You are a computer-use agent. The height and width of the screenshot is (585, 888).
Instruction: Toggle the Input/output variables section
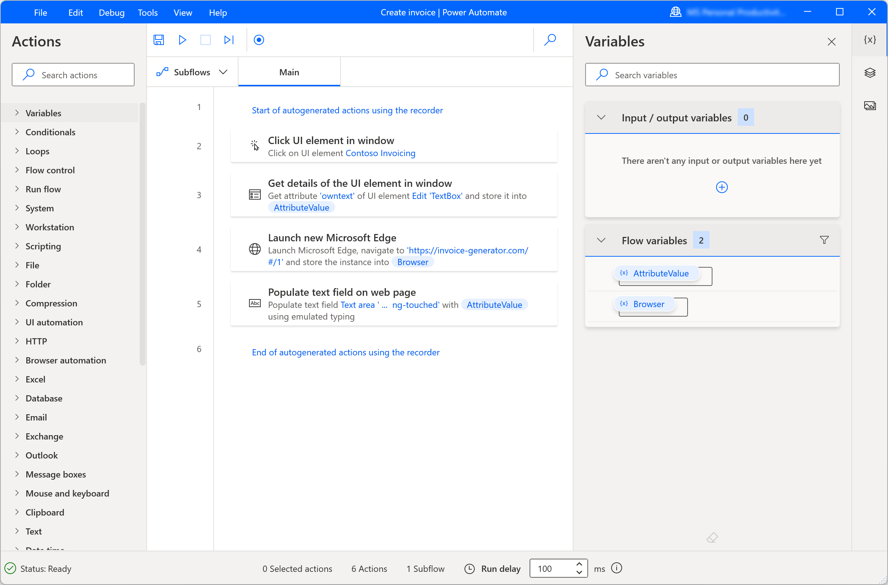click(601, 117)
